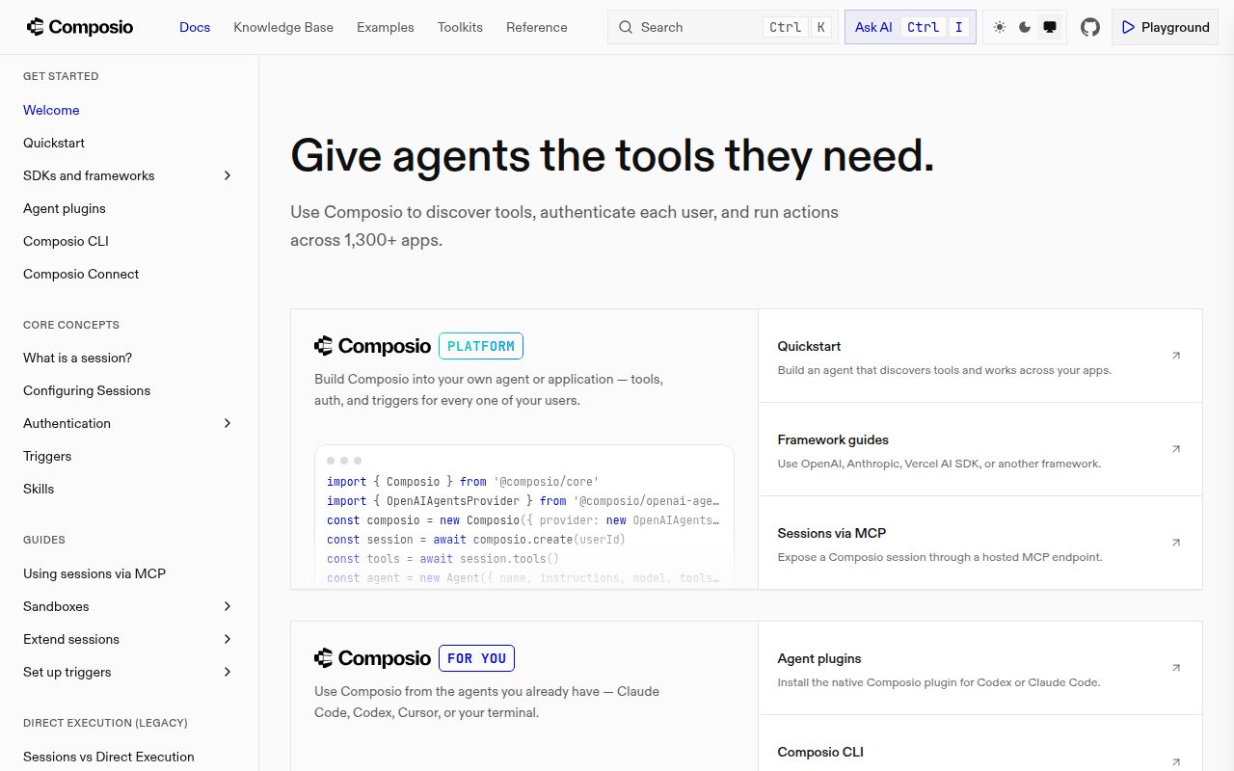
Task: Expand the Authentication section chevron
Action: click(x=228, y=423)
